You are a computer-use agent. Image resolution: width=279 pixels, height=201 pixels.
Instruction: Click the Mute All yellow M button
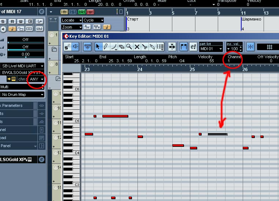click(64, 12)
